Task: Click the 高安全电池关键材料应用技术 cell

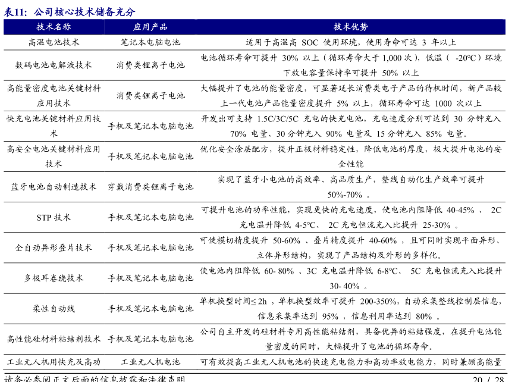Action: click(54, 156)
